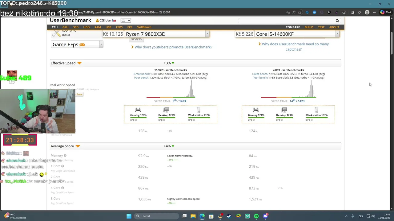Image resolution: width=394 pixels, height=221 pixels.
Task: Open 'Why don't youtubers promote UserBenchmark?' link
Action: coord(173,47)
